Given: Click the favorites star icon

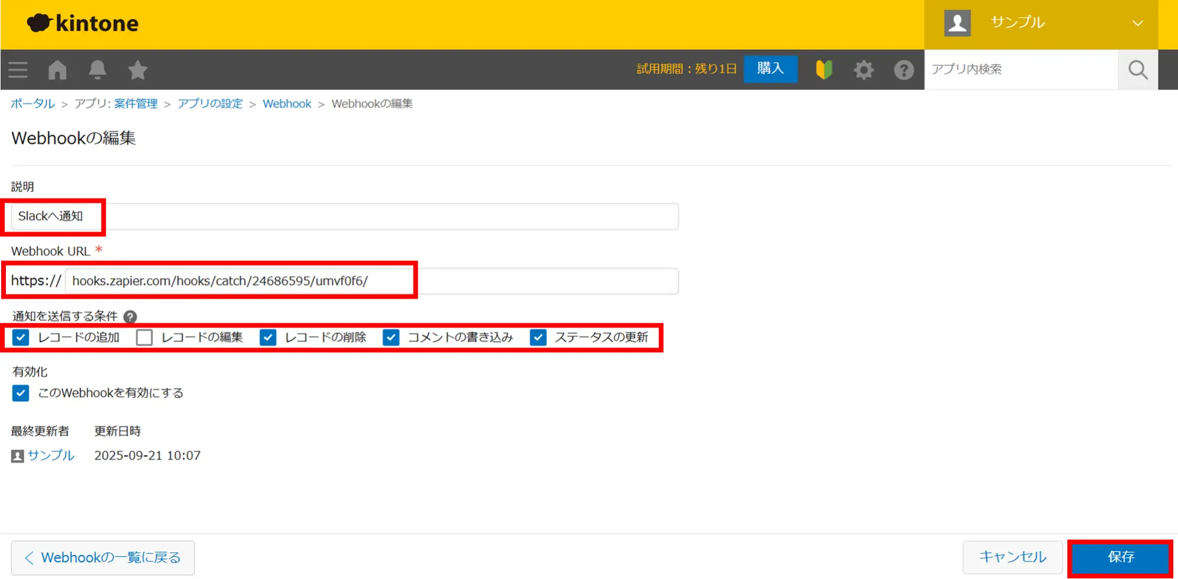Looking at the screenshot, I should [x=137, y=70].
